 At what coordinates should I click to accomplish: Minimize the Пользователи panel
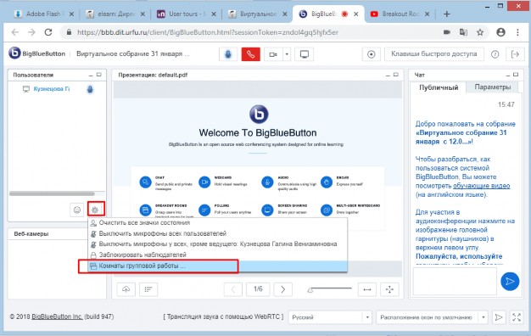[91, 76]
